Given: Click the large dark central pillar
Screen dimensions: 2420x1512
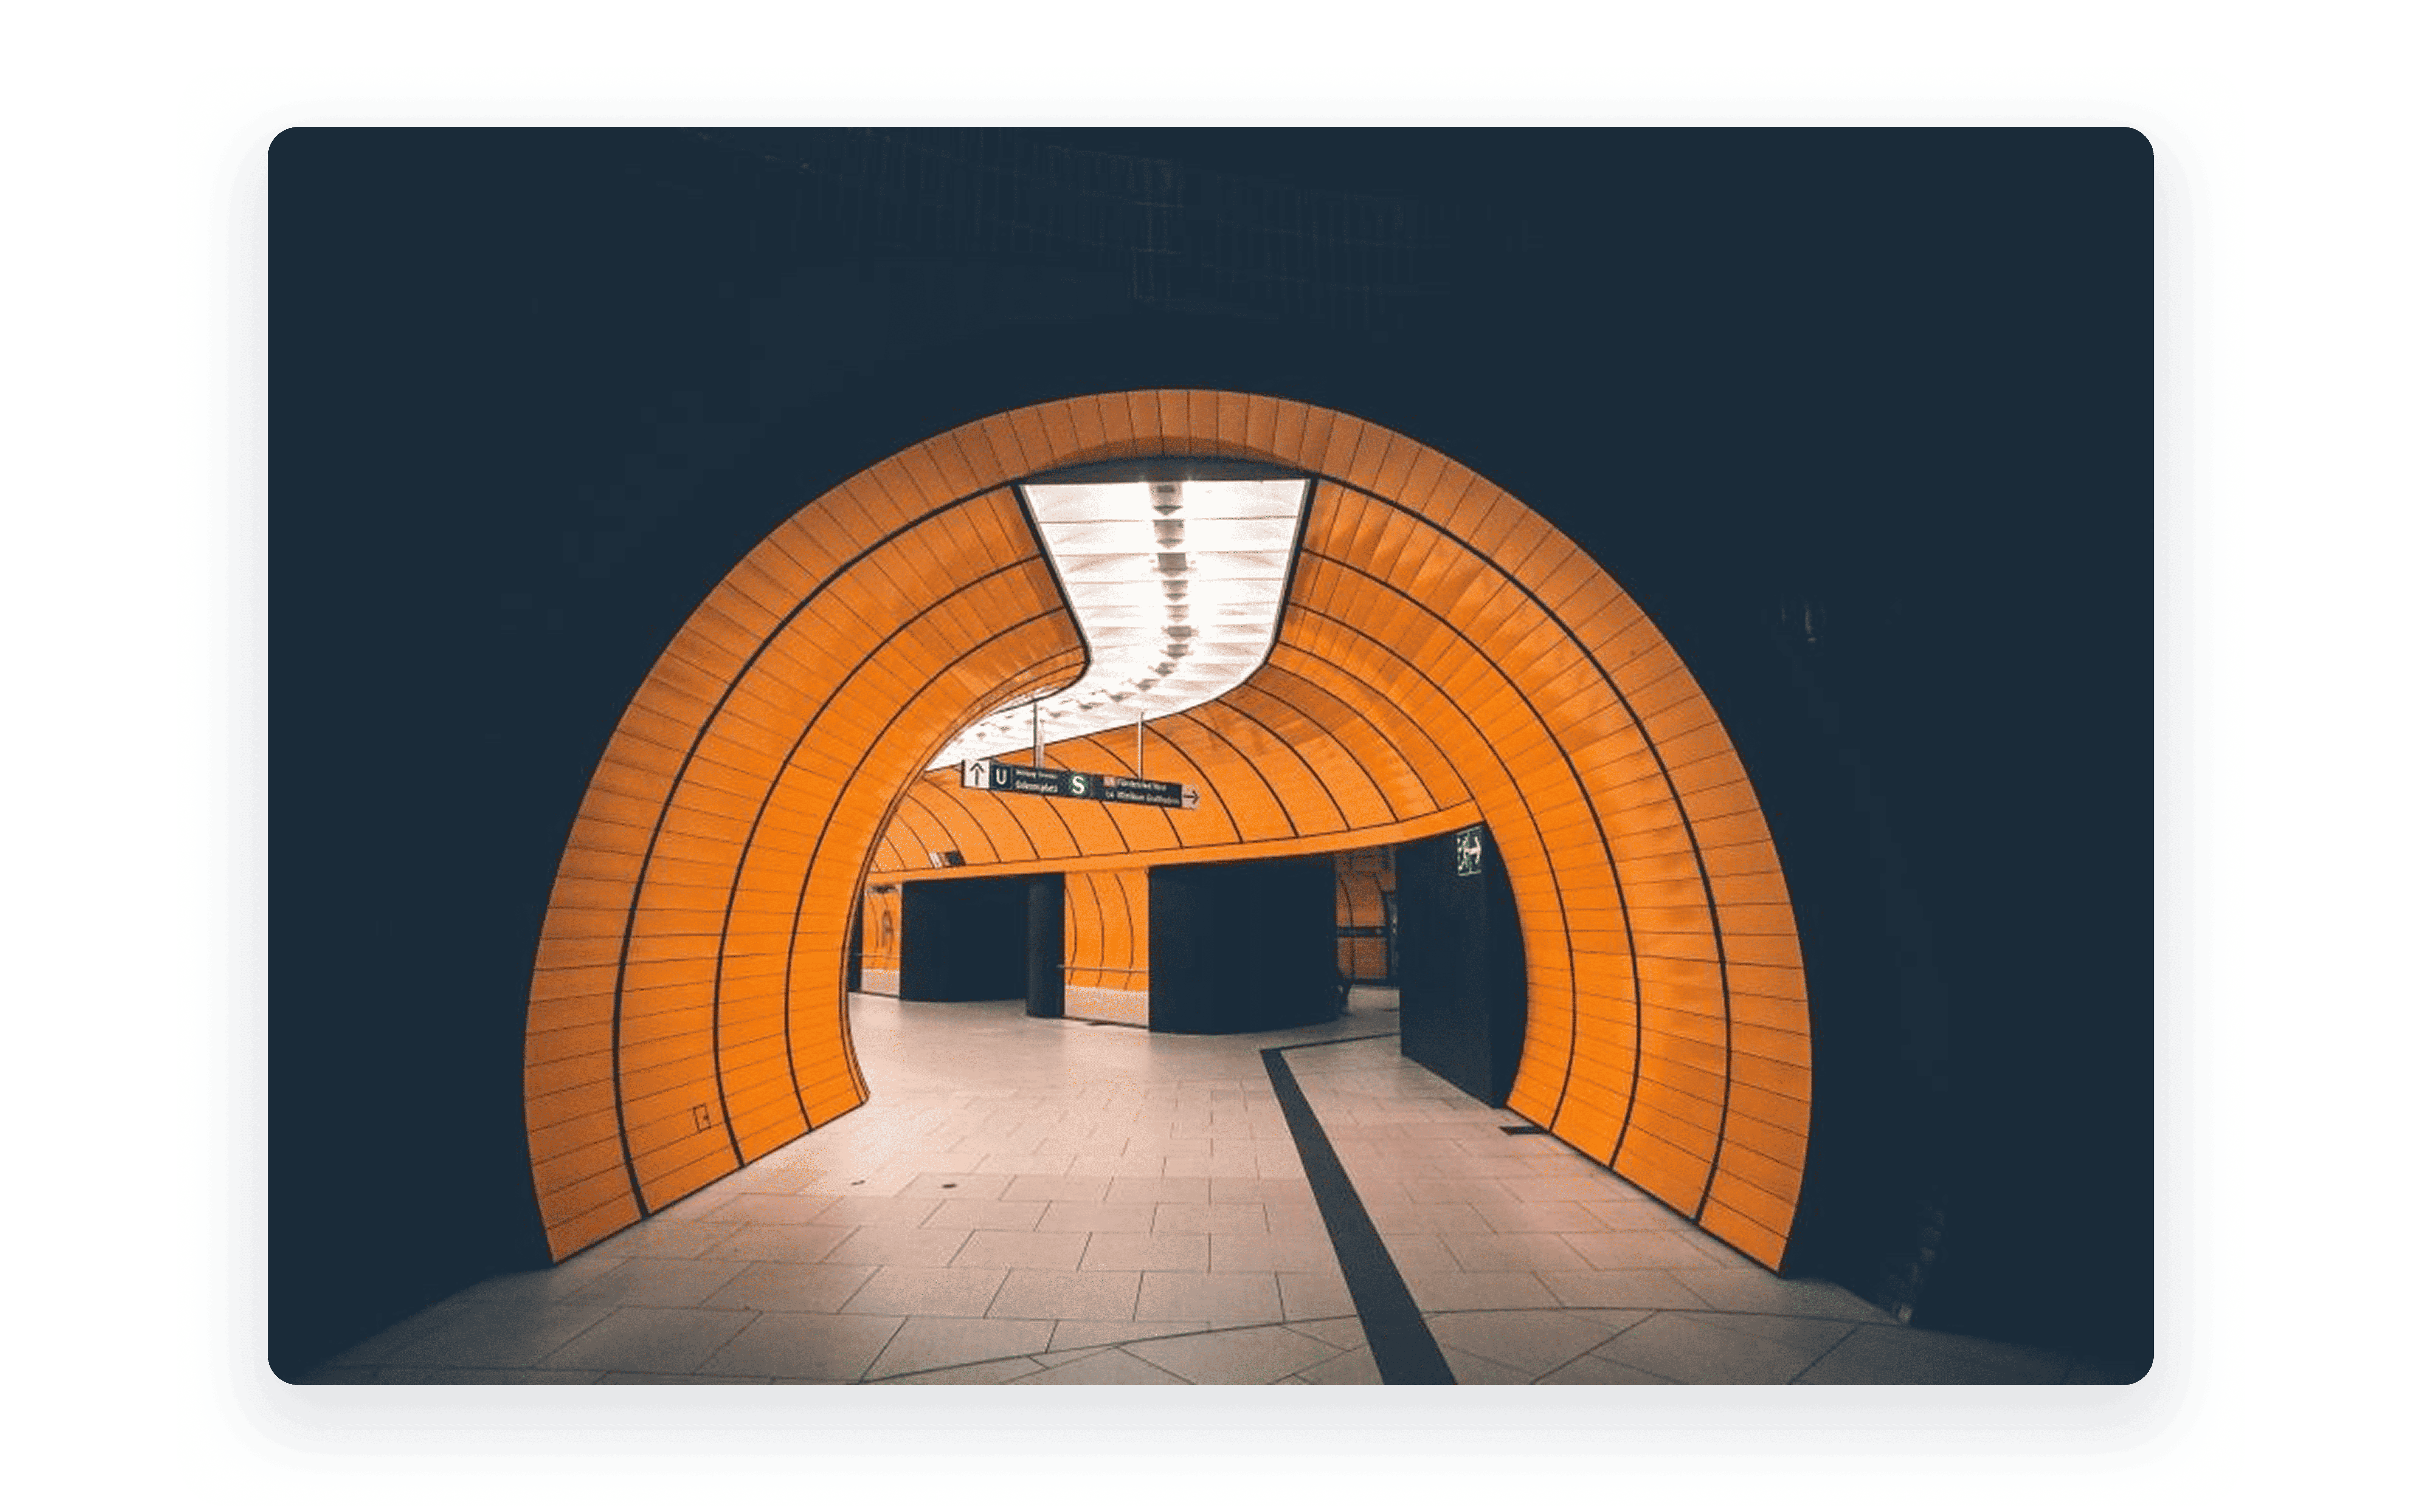Looking at the screenshot, I should pos(1243,945).
